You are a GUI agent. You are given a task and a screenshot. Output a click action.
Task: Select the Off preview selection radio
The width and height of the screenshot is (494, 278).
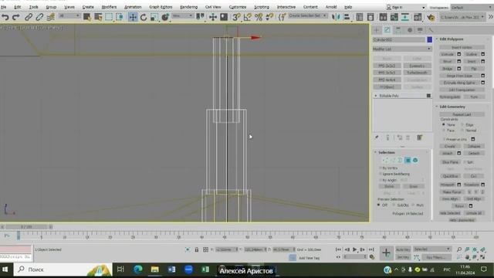click(x=379, y=205)
